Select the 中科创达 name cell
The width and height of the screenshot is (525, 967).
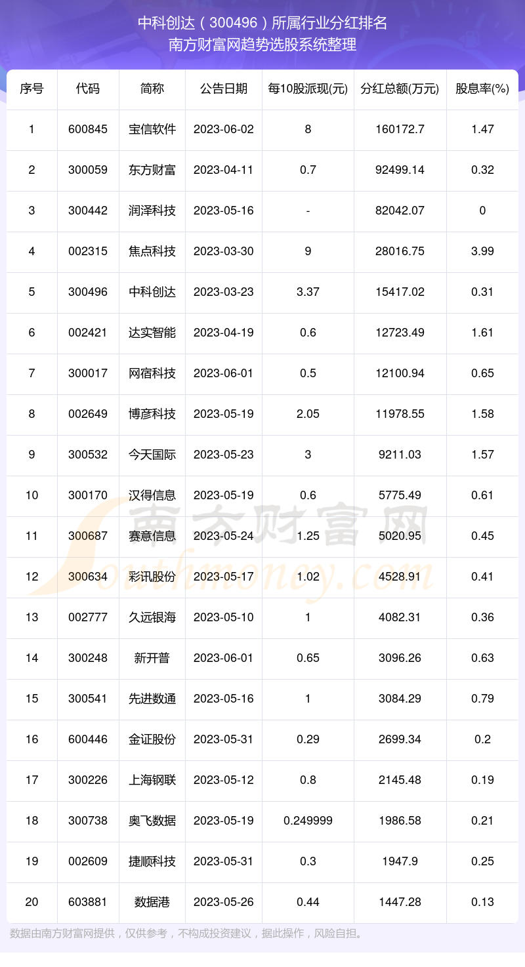pyautogui.click(x=152, y=292)
